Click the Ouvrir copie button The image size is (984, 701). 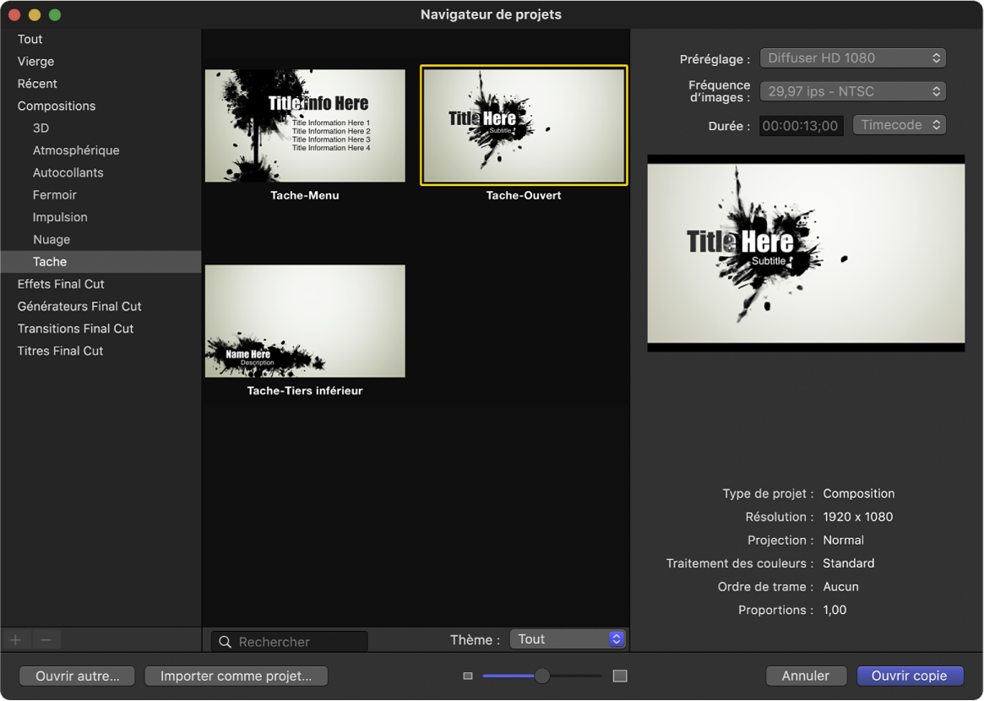(x=910, y=676)
